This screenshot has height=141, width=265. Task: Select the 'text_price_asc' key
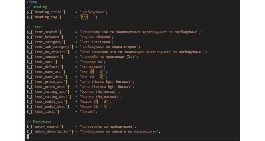49,82
